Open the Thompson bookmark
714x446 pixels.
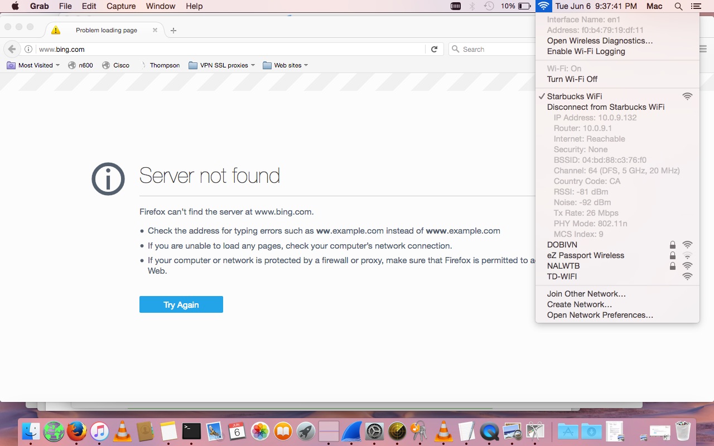point(159,65)
